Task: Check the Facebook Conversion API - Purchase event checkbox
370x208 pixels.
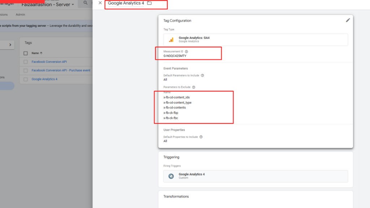Action: click(x=26, y=70)
